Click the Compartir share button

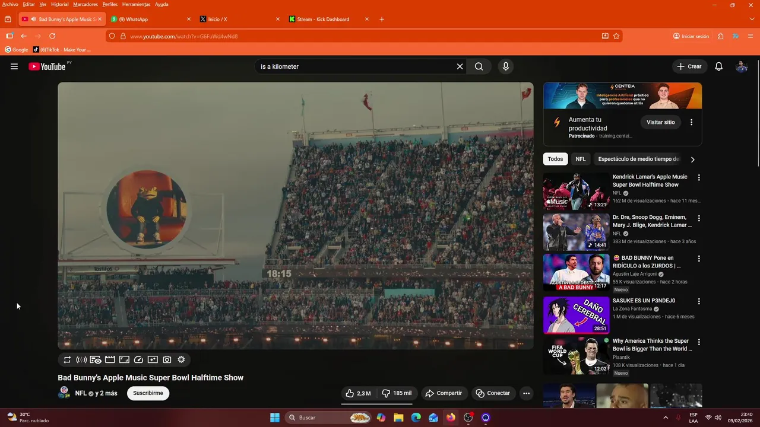[x=444, y=393]
